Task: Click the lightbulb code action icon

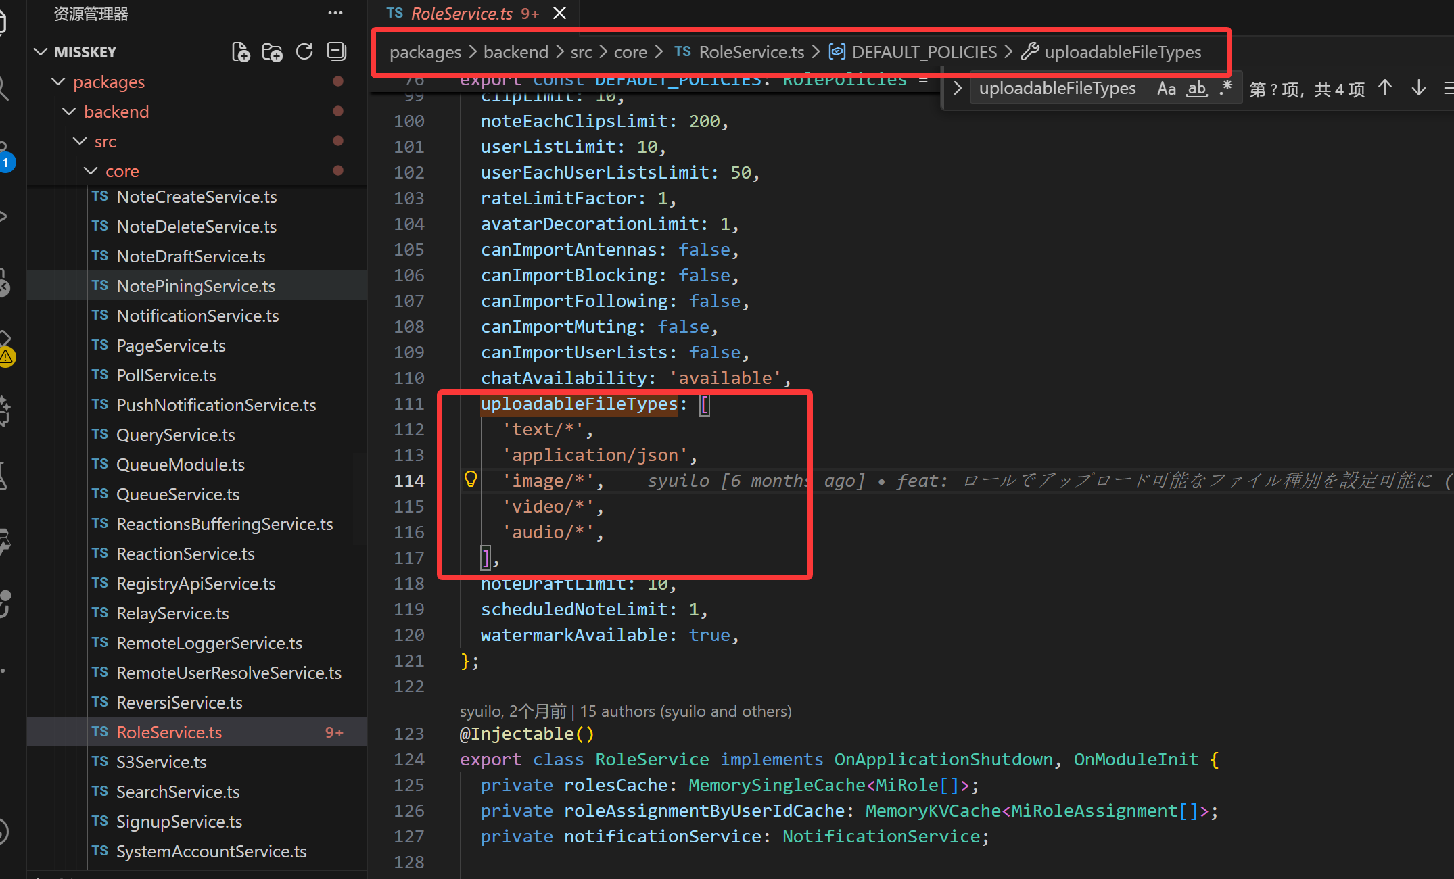Action: point(471,480)
